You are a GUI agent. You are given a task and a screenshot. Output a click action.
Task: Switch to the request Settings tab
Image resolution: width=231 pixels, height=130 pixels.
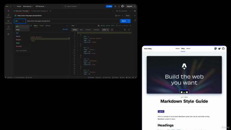pos(48,26)
